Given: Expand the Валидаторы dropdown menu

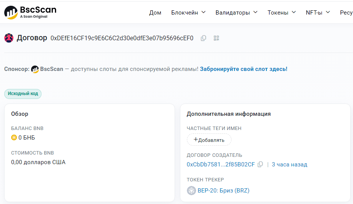Looking at the screenshot, I should (236, 13).
